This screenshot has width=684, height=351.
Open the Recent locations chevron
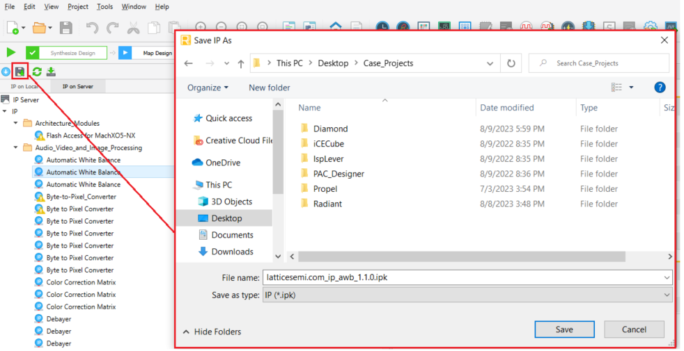point(226,63)
